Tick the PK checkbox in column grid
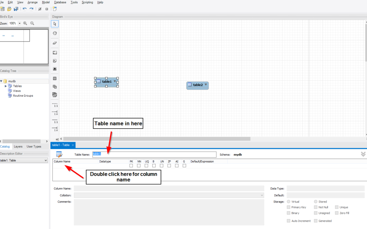The height and width of the screenshot is (229, 367). click(x=131, y=166)
